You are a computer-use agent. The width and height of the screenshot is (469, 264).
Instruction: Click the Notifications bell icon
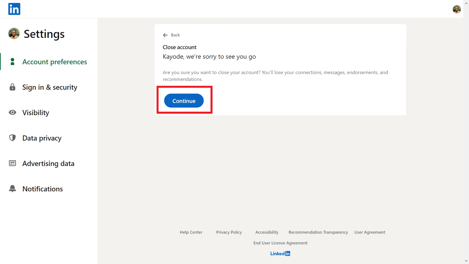coord(13,189)
